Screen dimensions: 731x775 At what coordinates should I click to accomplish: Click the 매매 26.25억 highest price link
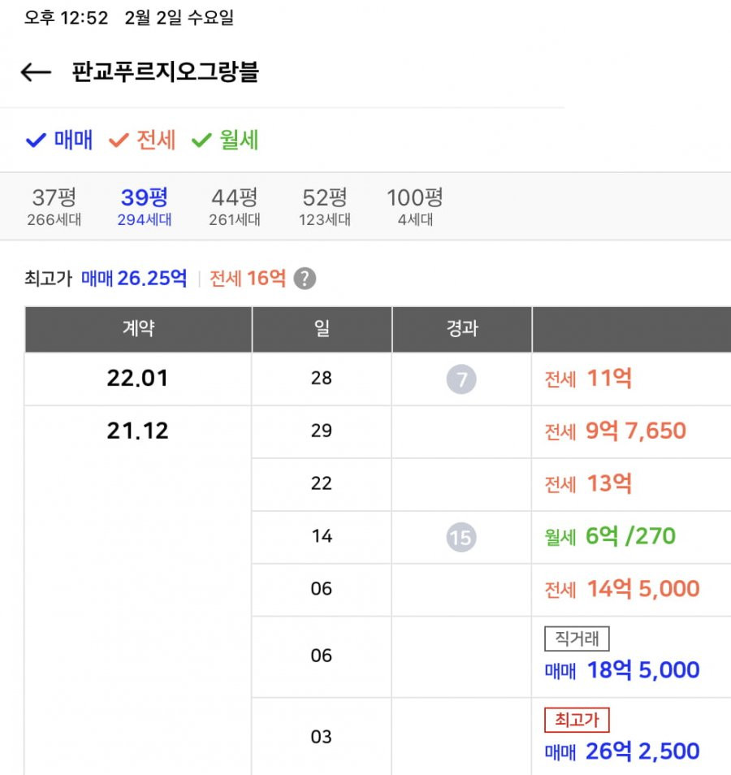[134, 279]
